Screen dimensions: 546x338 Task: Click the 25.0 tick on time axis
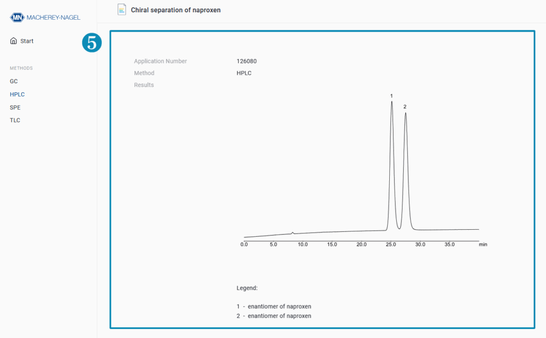click(x=391, y=244)
